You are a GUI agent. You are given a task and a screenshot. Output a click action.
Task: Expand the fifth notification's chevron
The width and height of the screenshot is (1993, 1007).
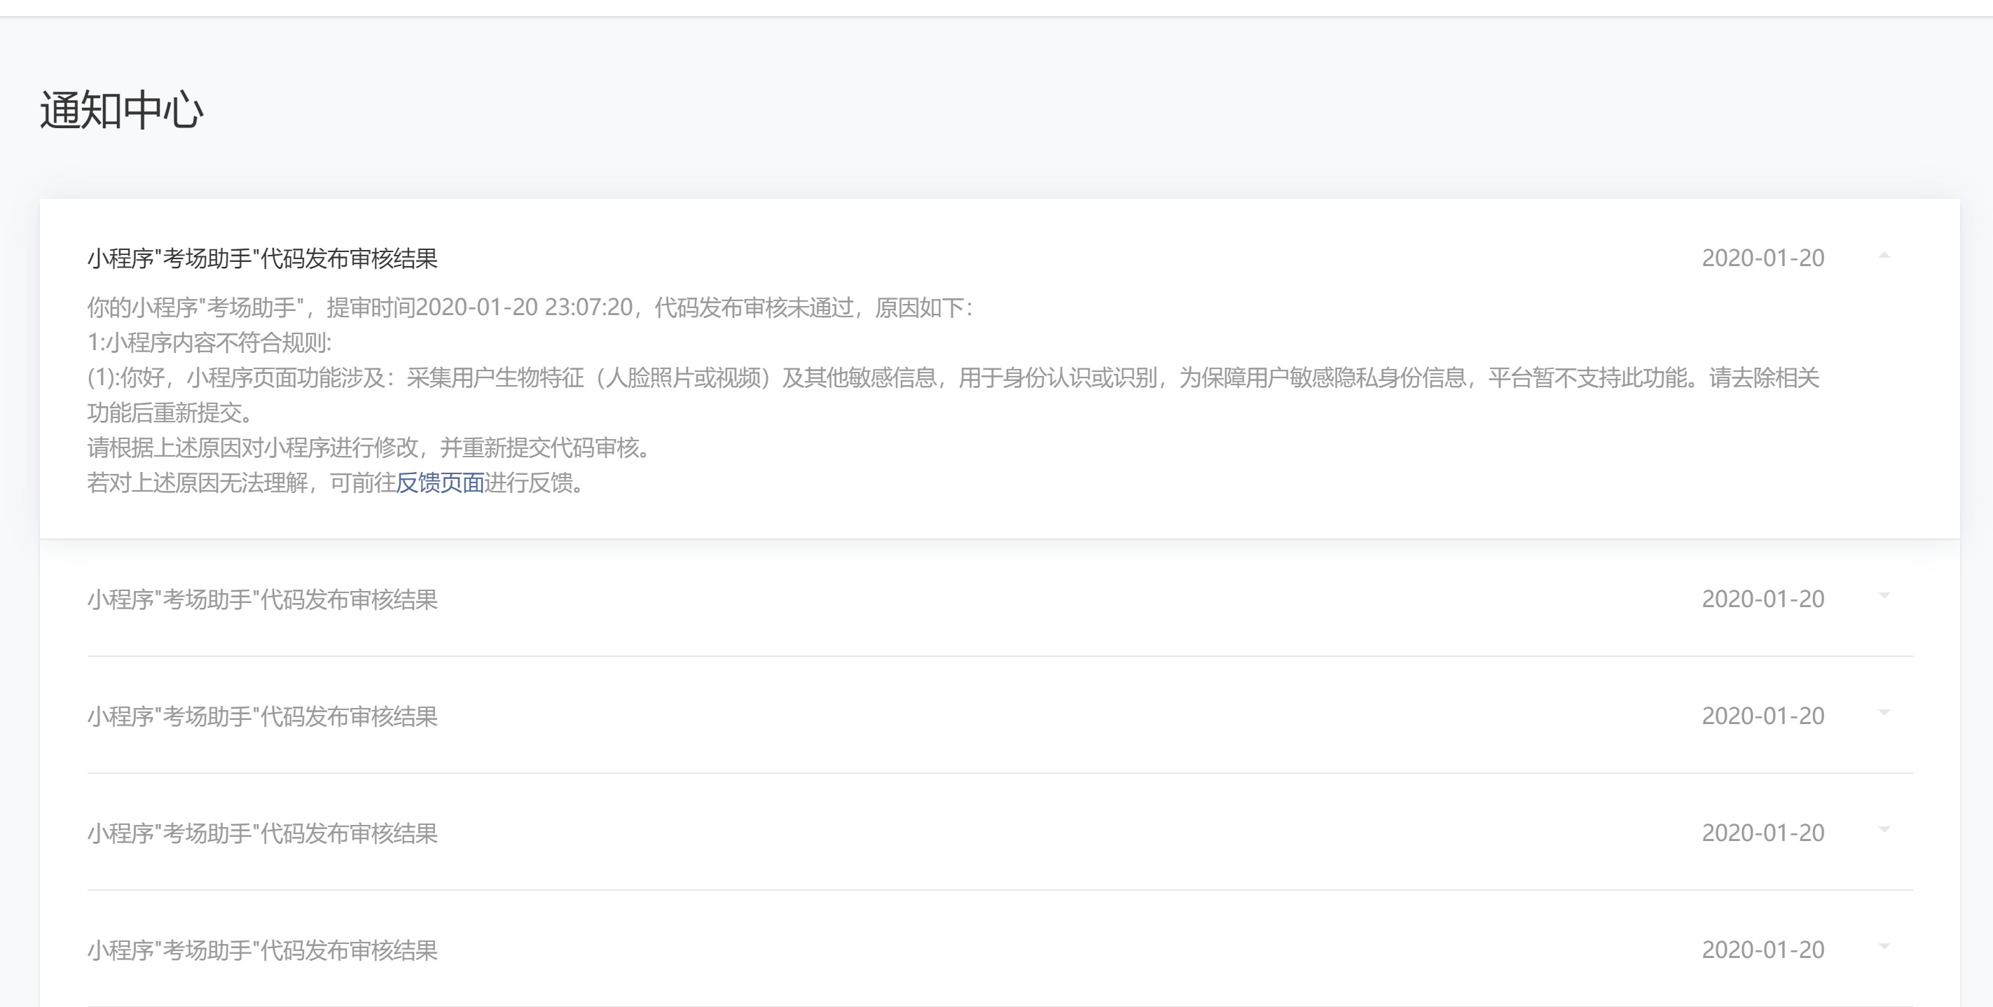[1884, 946]
